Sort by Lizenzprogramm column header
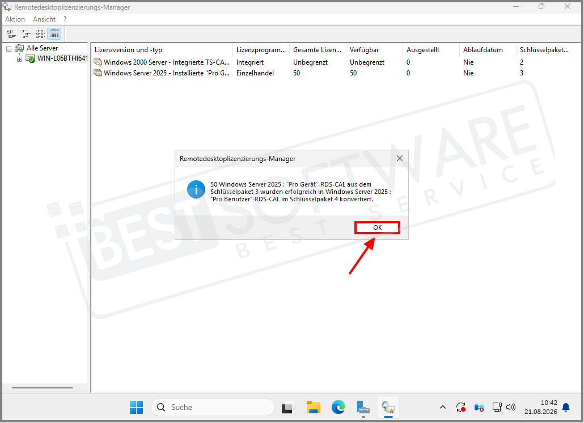The height and width of the screenshot is (423, 584). point(261,50)
